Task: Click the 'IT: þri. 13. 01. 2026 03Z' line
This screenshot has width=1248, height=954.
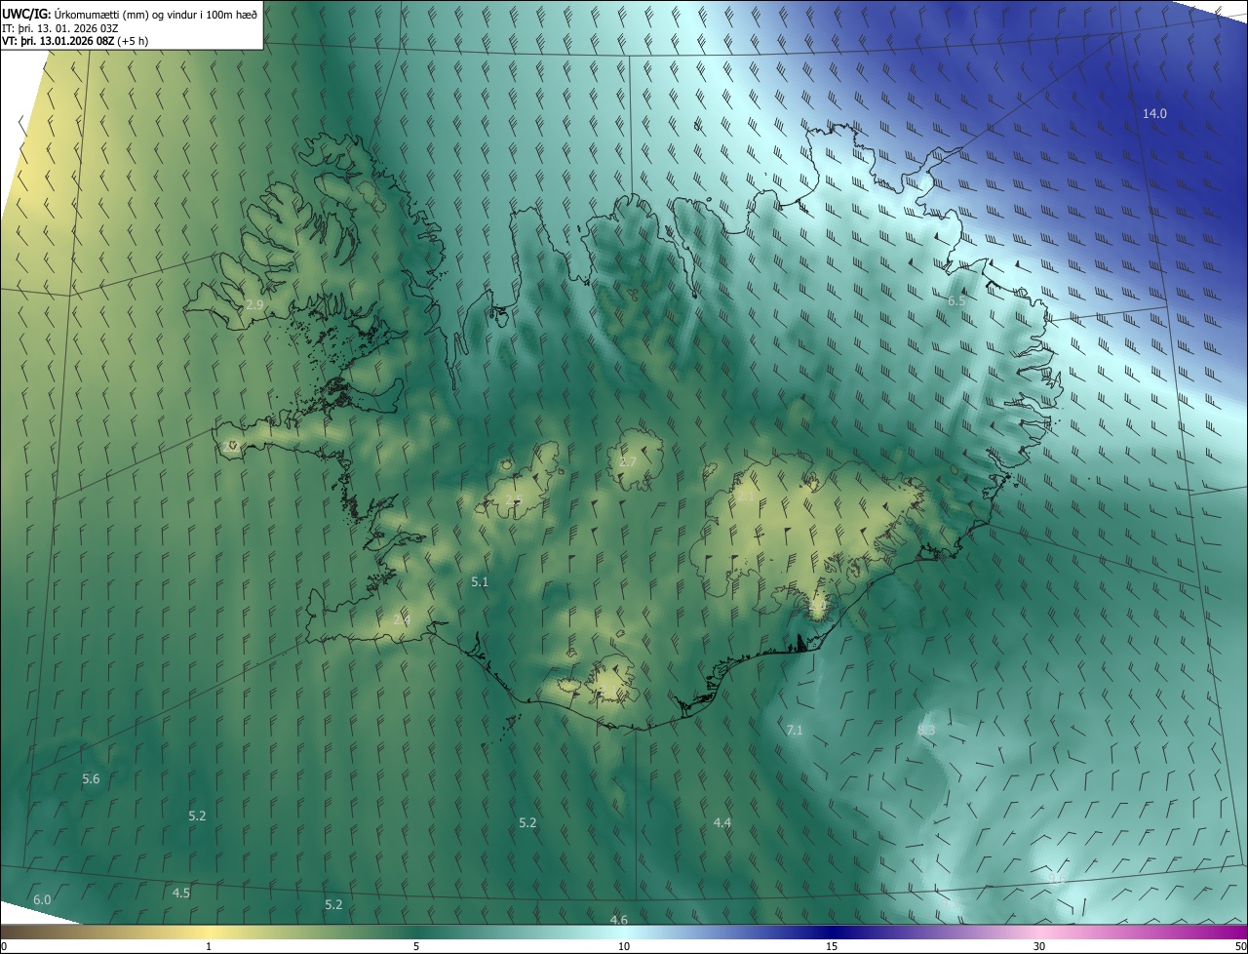Action: tap(60, 28)
